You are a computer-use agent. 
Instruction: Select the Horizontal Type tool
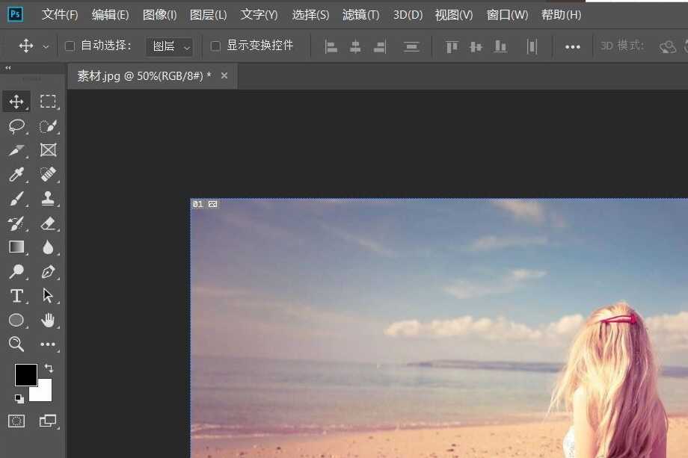[16, 296]
